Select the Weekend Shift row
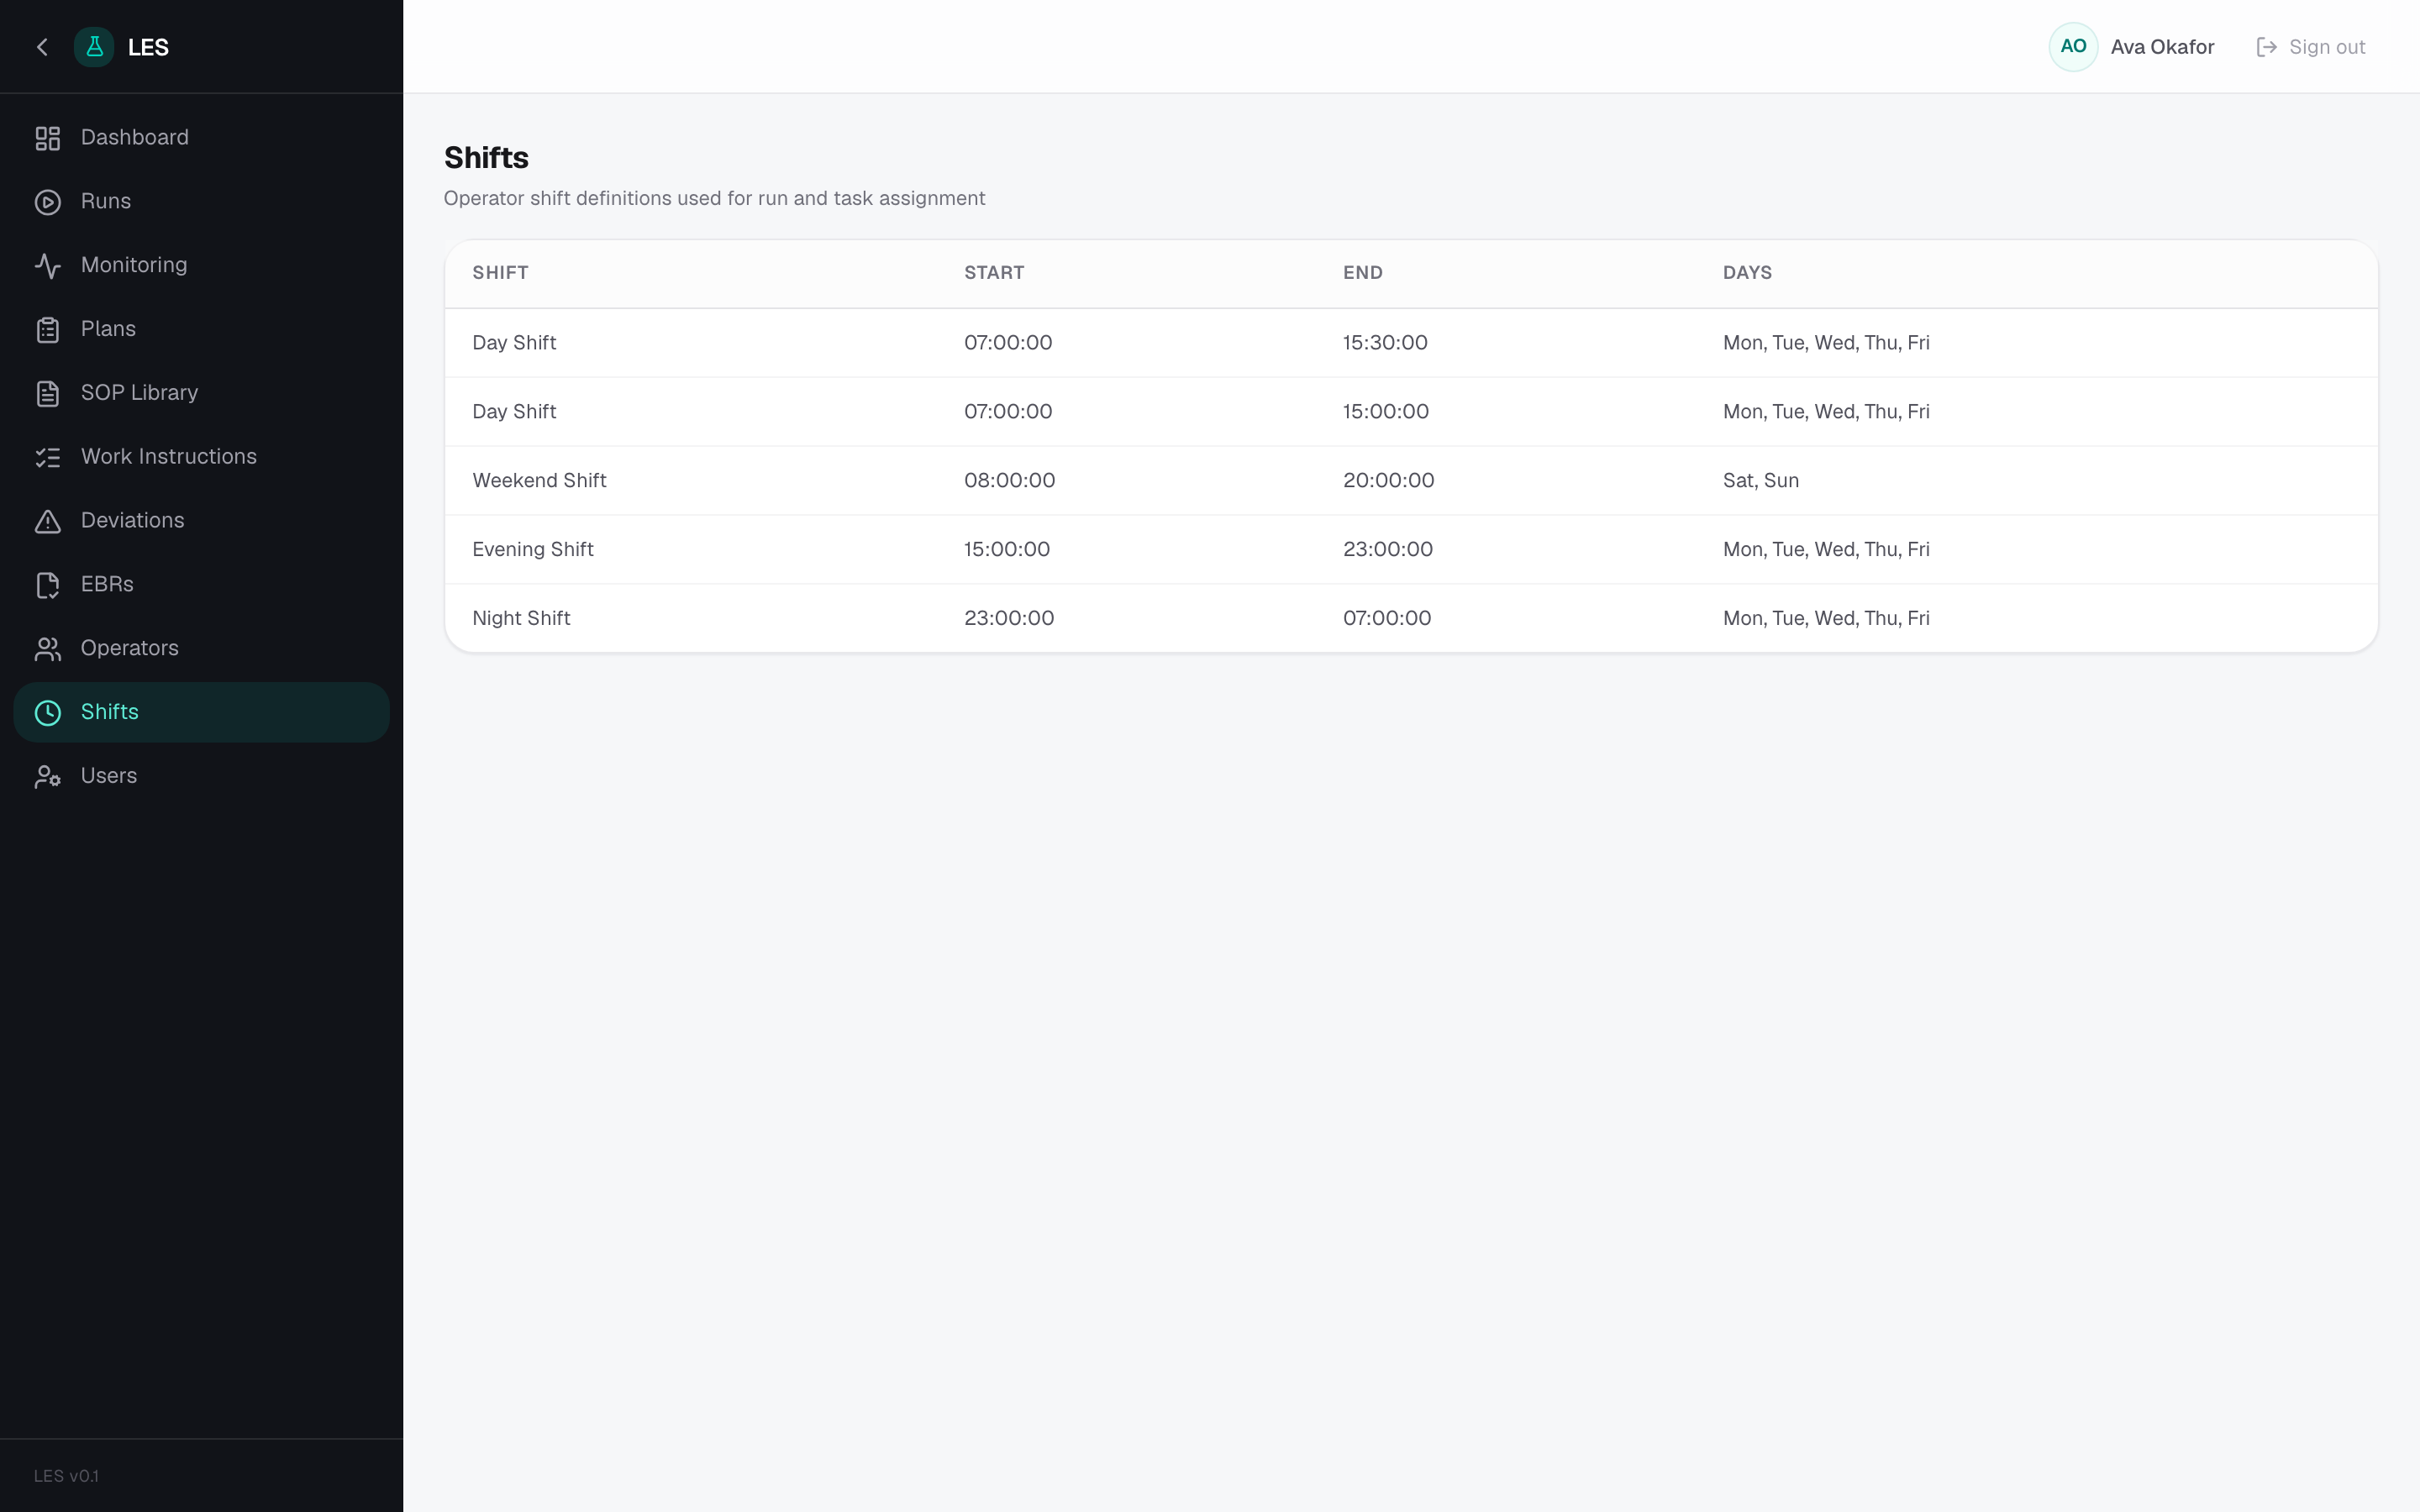Screen dimensions: 2420x1512 (1411, 481)
